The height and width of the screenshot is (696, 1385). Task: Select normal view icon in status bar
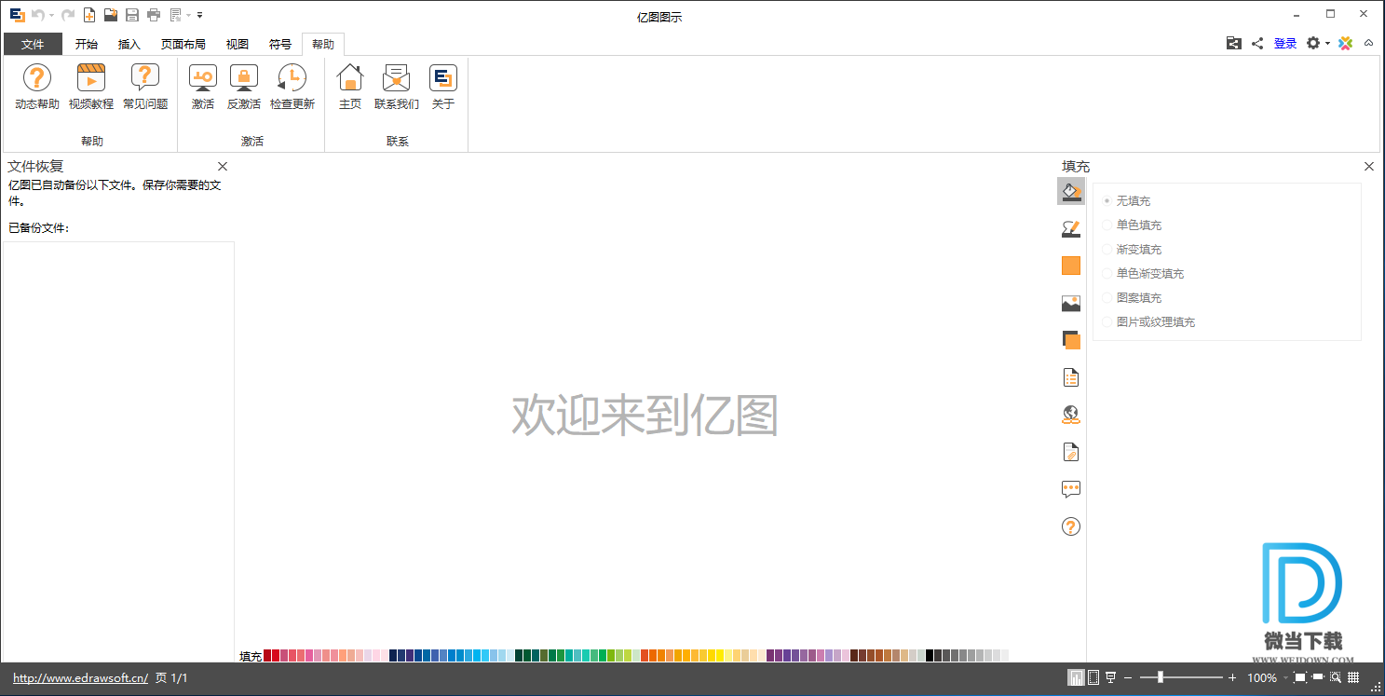[1077, 677]
